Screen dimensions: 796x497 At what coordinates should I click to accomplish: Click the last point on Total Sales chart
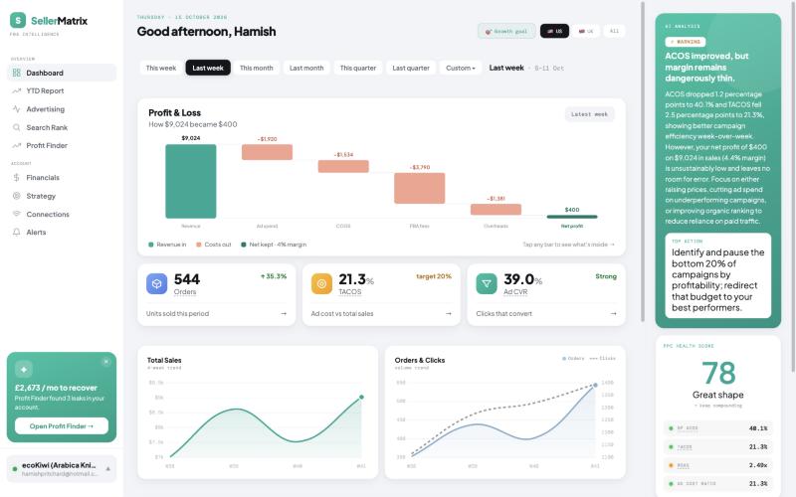(361, 397)
